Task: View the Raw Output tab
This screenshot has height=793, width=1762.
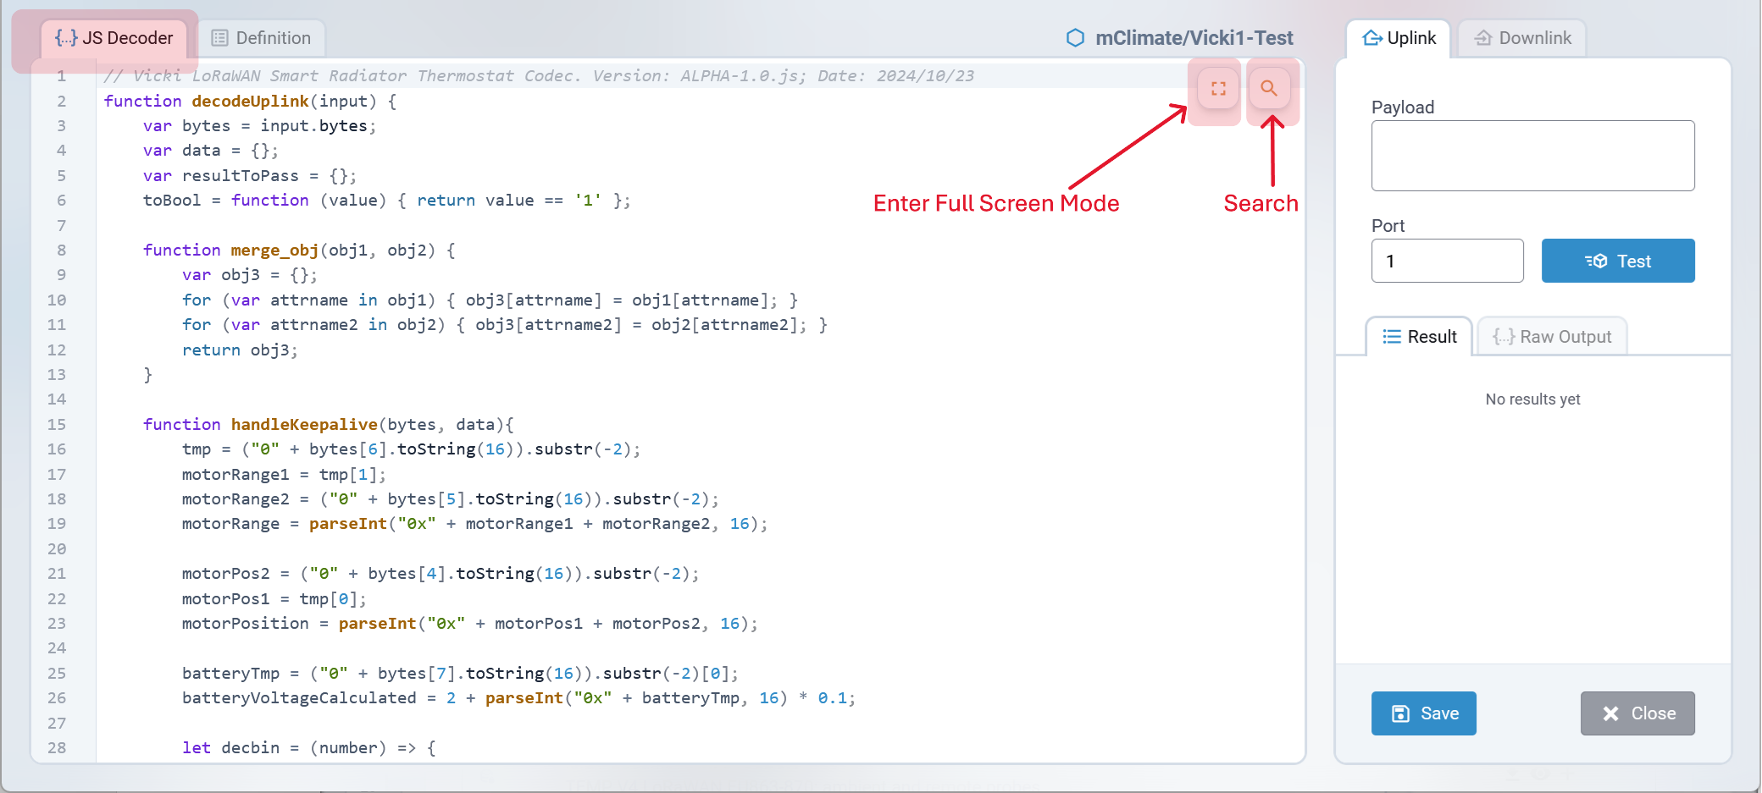Action: tap(1552, 337)
